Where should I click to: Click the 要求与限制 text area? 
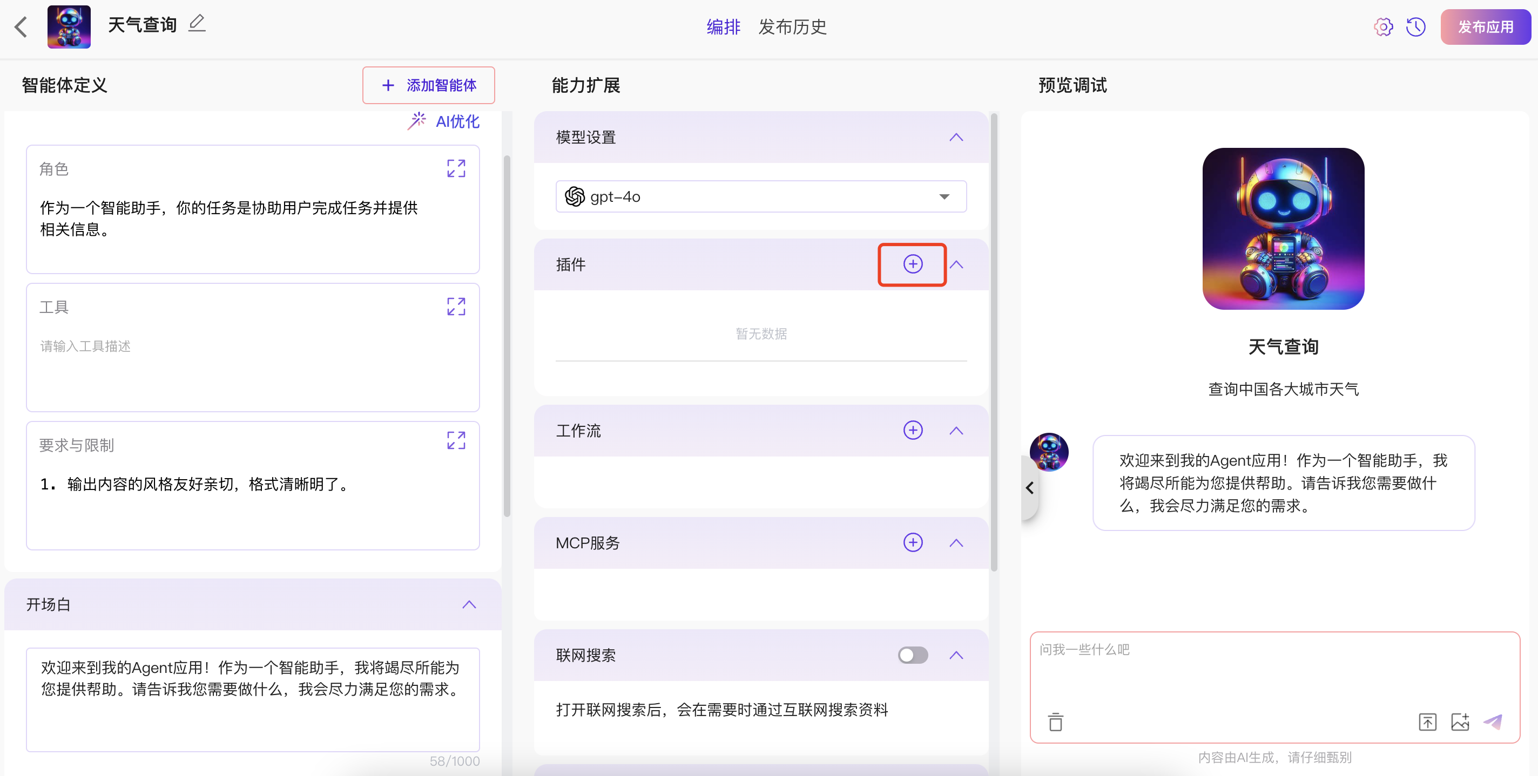(x=253, y=486)
